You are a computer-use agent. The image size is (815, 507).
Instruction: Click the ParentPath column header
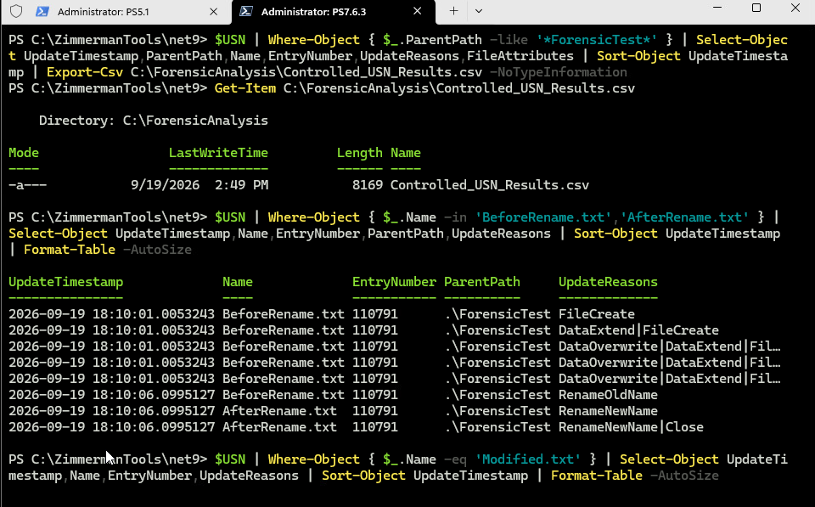click(482, 282)
